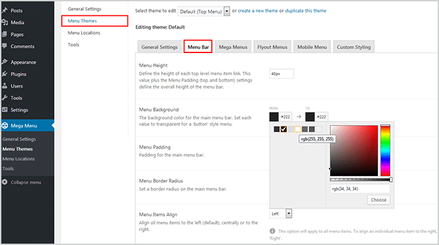
Task: Click the 'Menu Border Radius' setting label
Action: (x=161, y=181)
